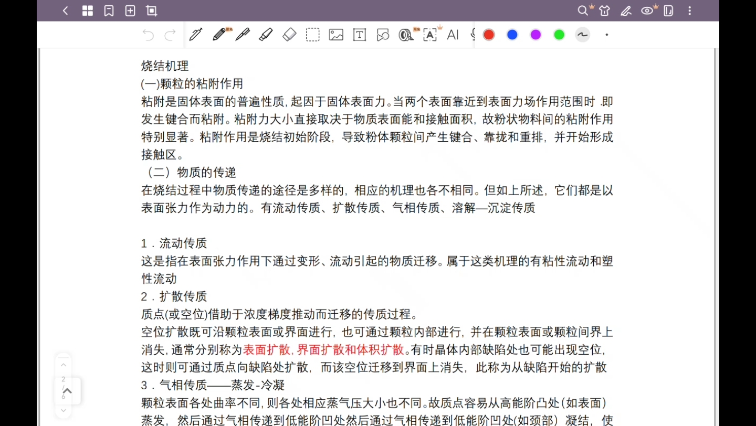The height and width of the screenshot is (426, 756).
Task: Choose the purple pen color
Action: 535,35
